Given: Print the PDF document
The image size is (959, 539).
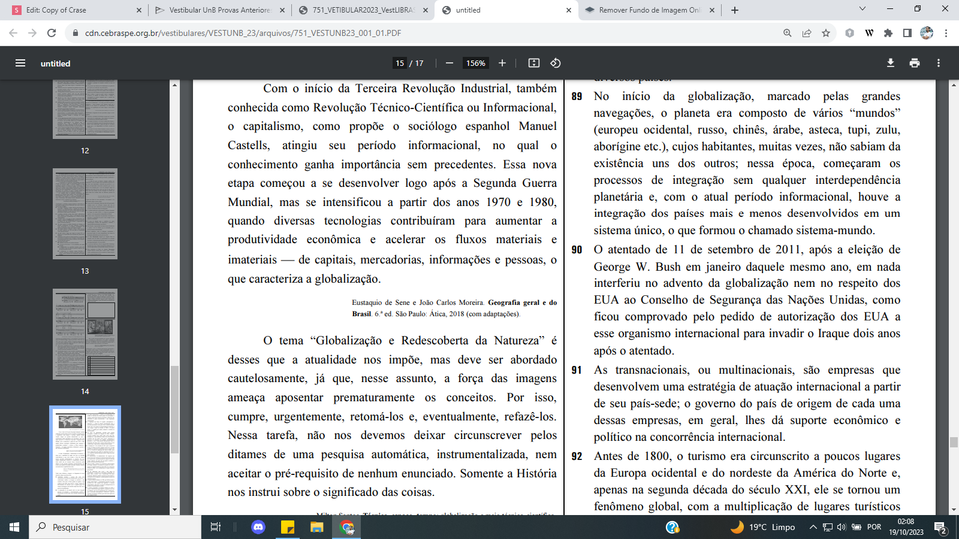Looking at the screenshot, I should tap(915, 63).
